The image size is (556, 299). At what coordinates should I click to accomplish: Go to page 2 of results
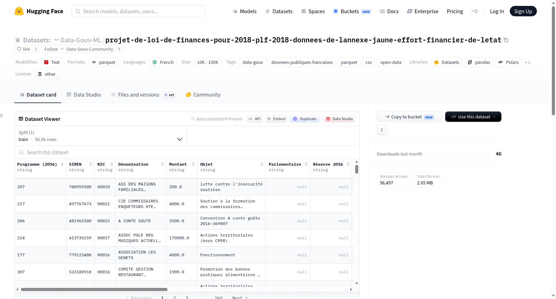pos(174,297)
